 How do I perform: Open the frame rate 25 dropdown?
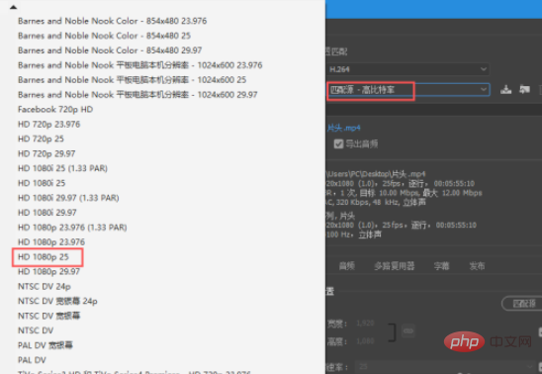[446, 367]
